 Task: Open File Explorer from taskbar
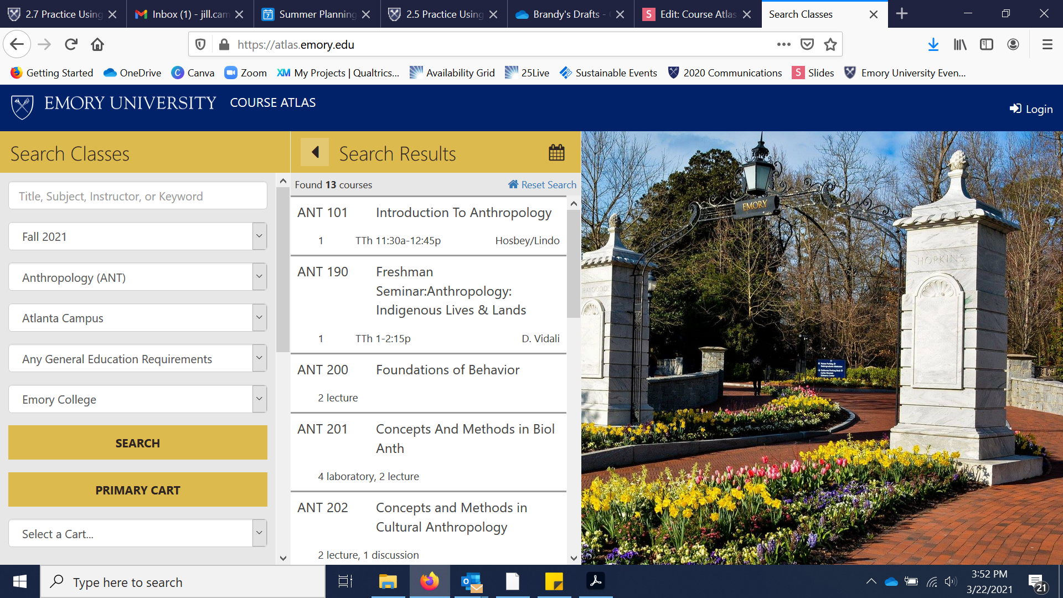388,581
